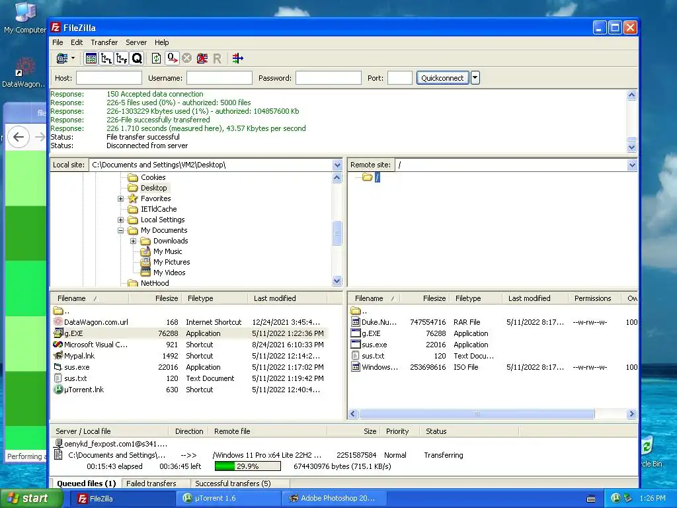The height and width of the screenshot is (508, 677).
Task: Sort remote list by Permissions column
Action: click(x=593, y=298)
